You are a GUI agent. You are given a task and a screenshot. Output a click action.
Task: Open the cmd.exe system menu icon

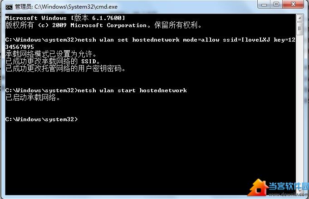tap(9, 7)
